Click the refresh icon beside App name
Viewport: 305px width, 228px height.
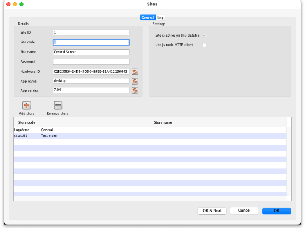(135, 81)
